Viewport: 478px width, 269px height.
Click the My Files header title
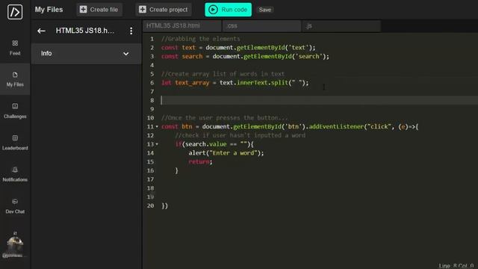click(49, 10)
